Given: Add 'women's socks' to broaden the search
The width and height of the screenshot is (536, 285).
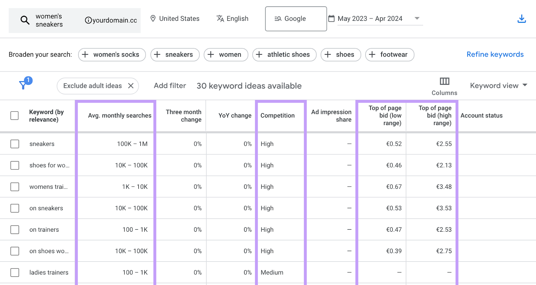Looking at the screenshot, I should coord(112,55).
